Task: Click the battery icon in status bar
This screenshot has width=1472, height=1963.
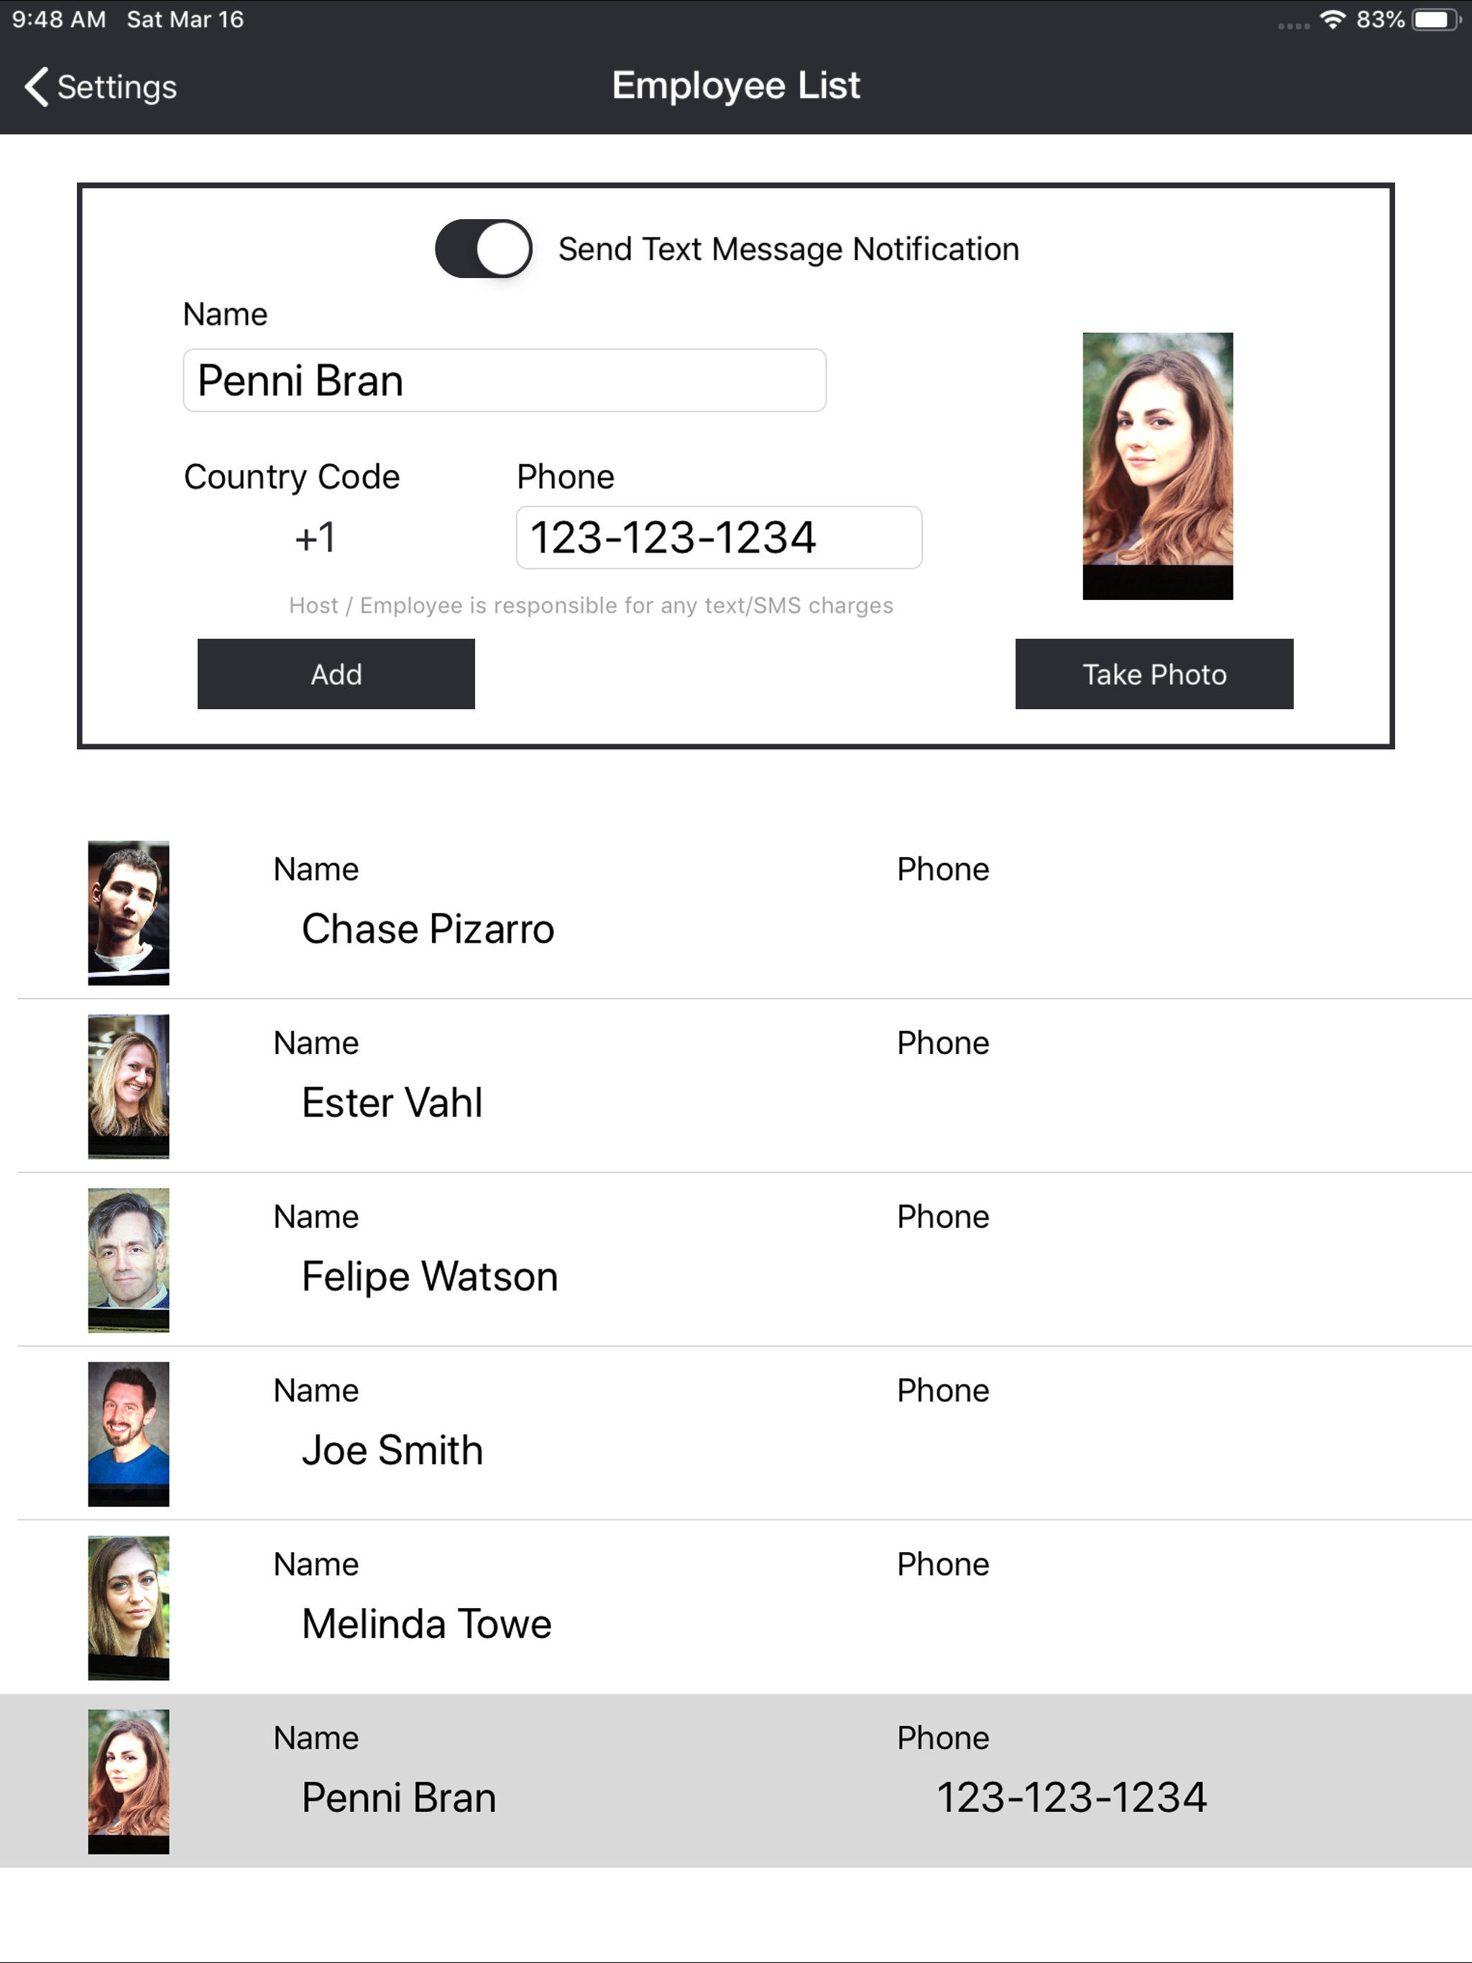Action: click(1437, 19)
